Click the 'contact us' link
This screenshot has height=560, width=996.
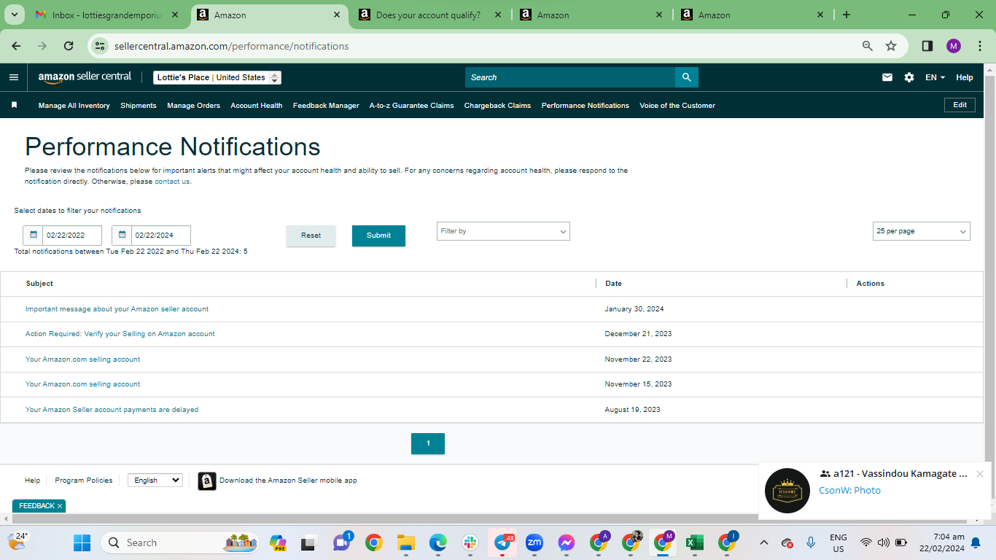pos(172,182)
